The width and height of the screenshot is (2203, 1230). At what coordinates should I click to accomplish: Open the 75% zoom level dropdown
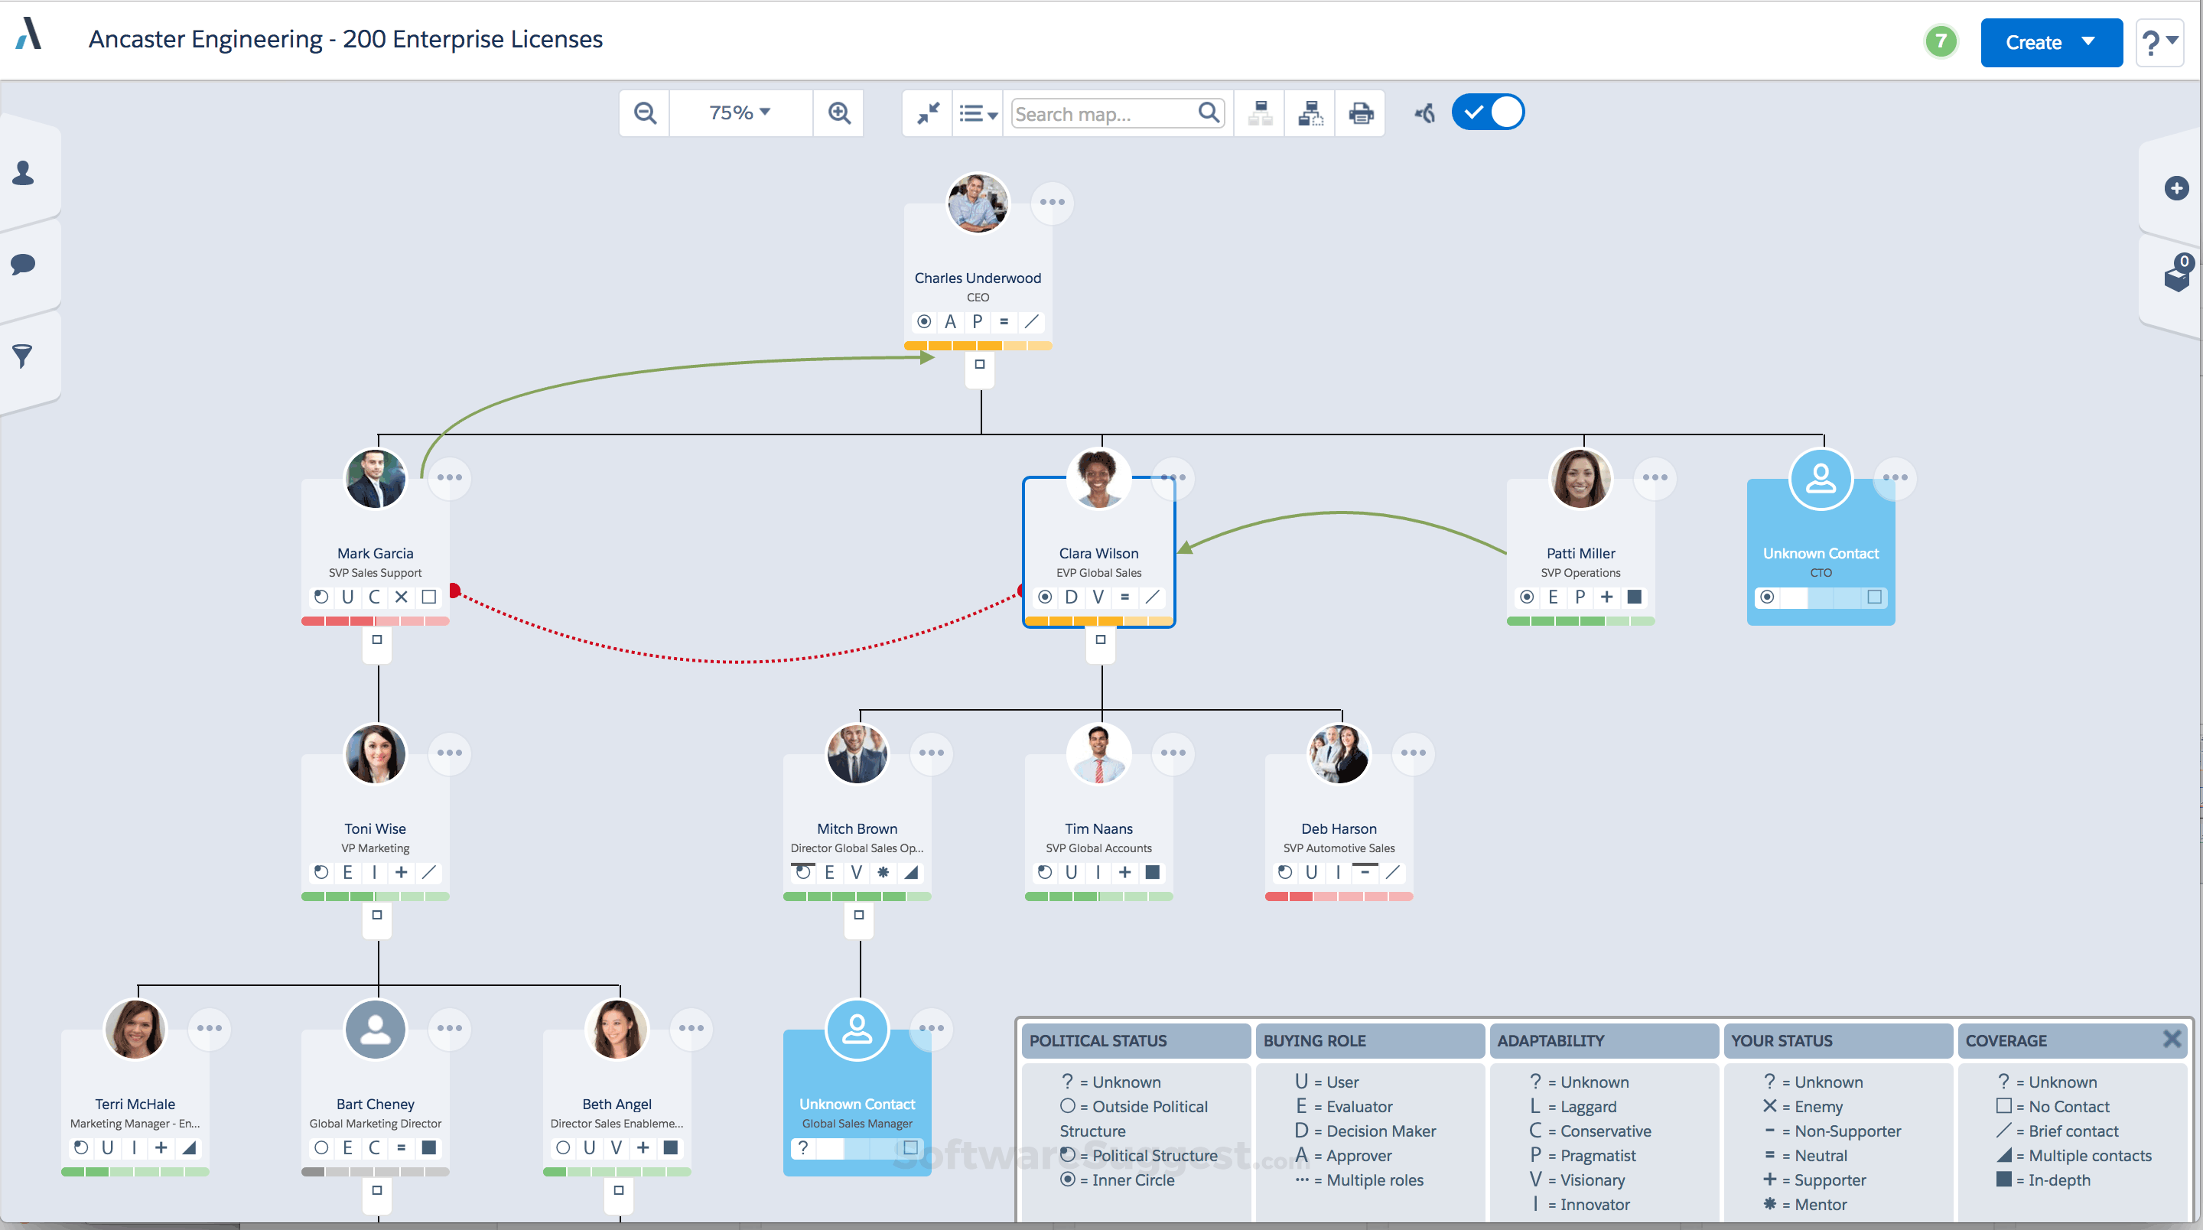tap(739, 112)
